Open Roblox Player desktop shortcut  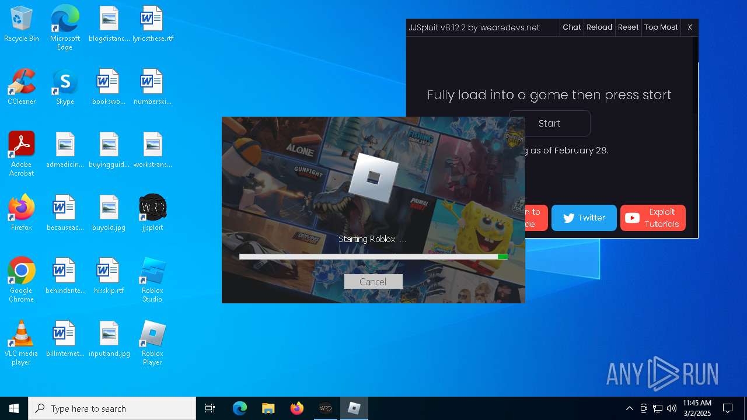[x=152, y=343]
